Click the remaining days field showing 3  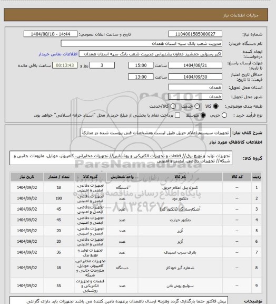[102, 65]
